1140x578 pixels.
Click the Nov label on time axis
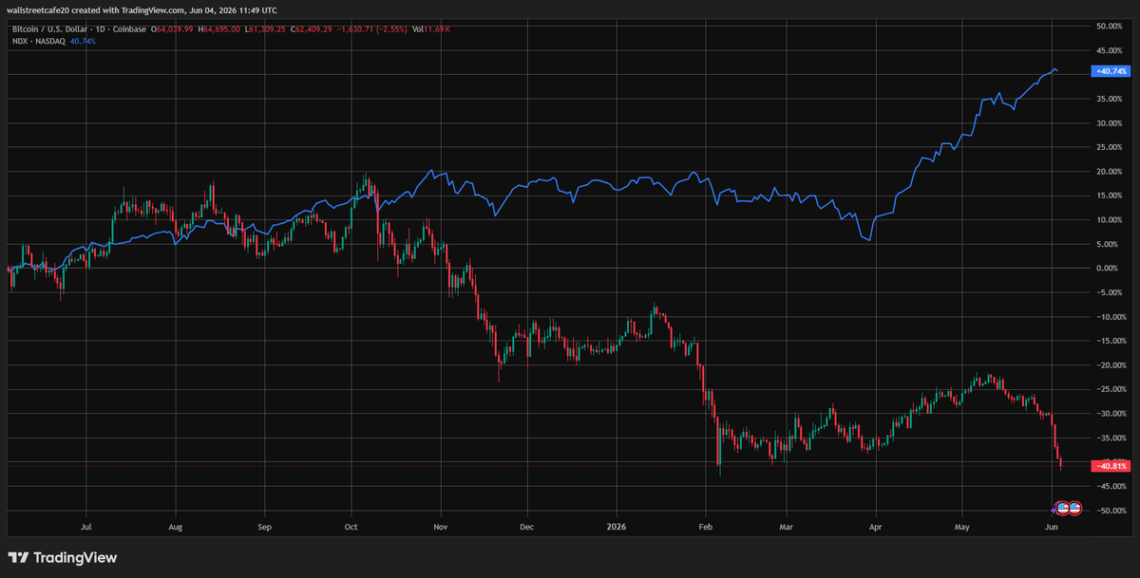point(440,525)
